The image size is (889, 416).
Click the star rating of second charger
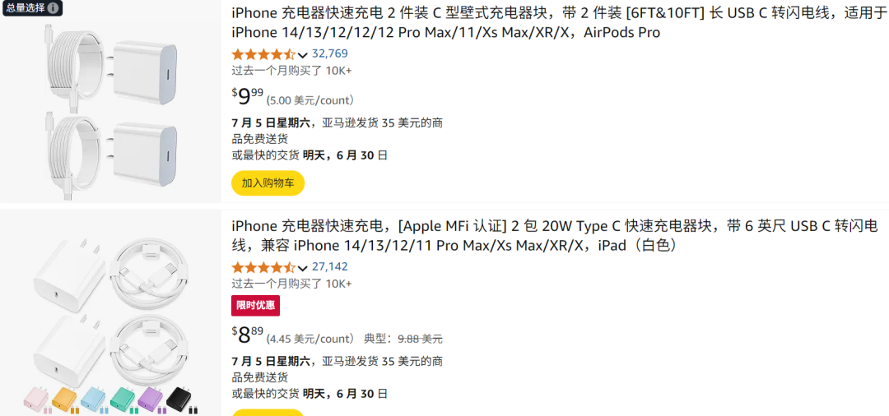point(263,267)
